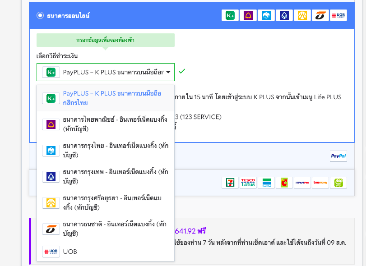The width and height of the screenshot is (366, 266).
Task: Open the เลือกวิธีชำระเงิน payment method dropdown
Action: coord(105,72)
